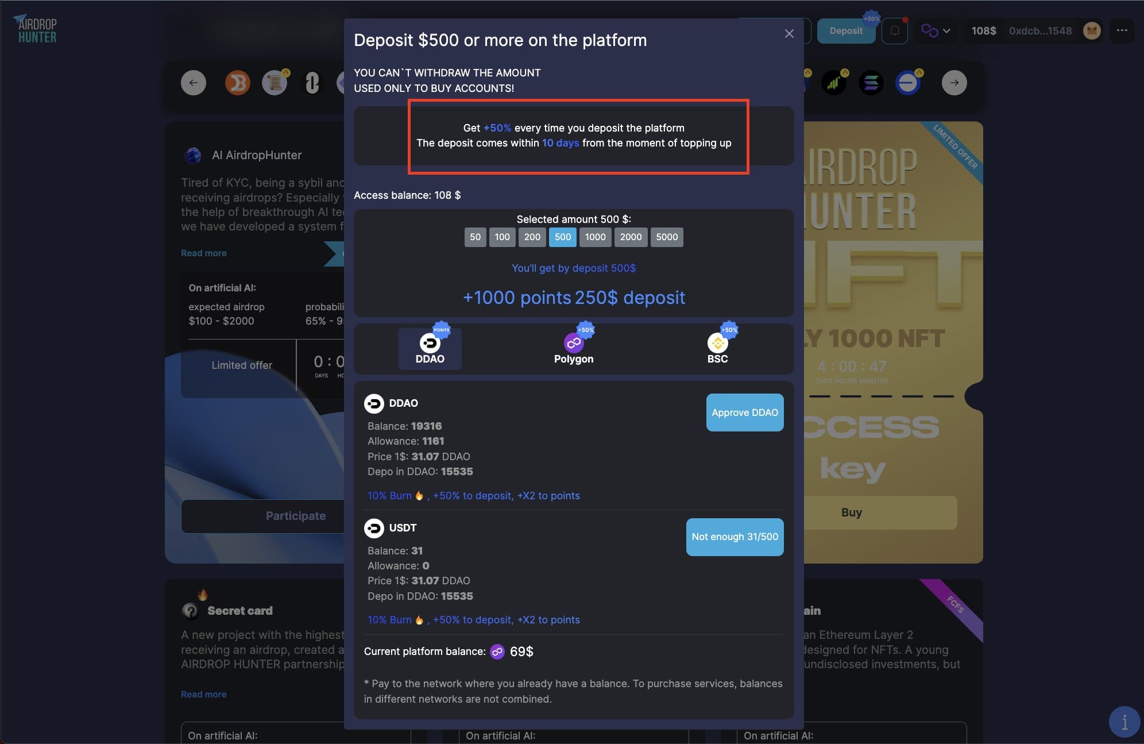
Task: Click the Not enough 31/500 button
Action: pyautogui.click(x=735, y=537)
